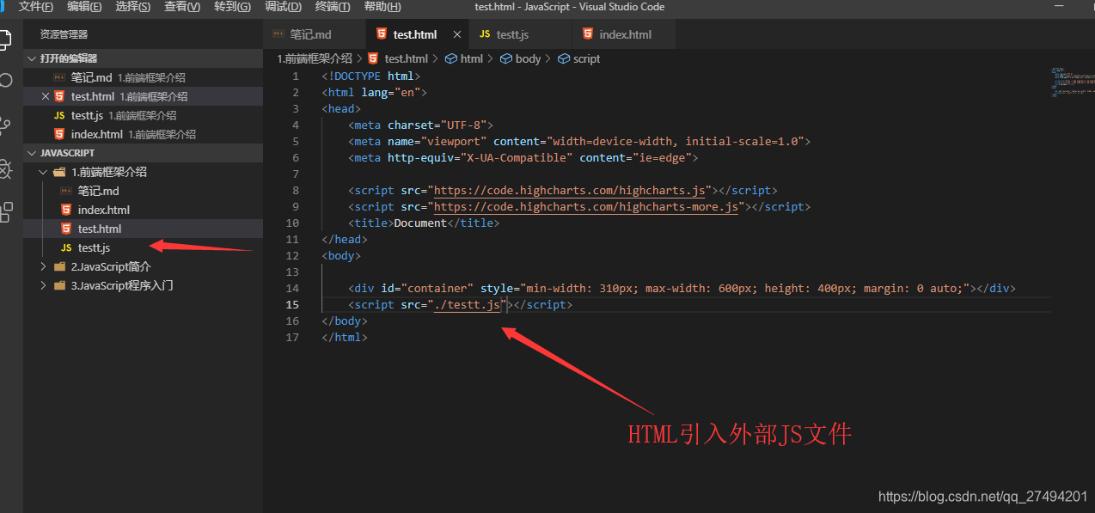The height and width of the screenshot is (513, 1095).
Task: Open the 调试(D) menu
Action: coord(283,7)
